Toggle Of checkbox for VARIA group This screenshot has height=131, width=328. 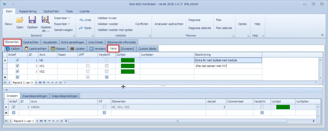[104, 107]
